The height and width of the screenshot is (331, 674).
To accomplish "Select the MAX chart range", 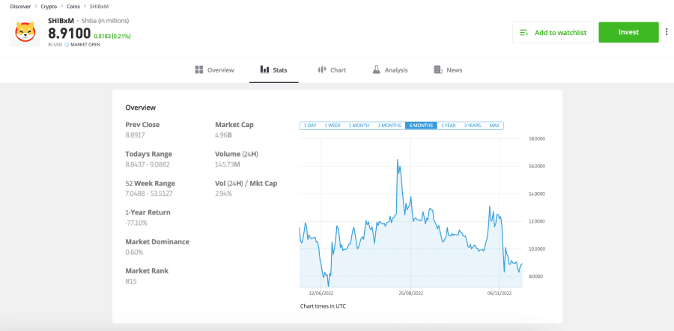I will click(x=494, y=126).
